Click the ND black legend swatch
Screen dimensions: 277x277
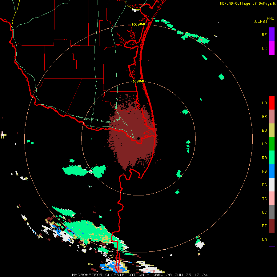[272, 239]
